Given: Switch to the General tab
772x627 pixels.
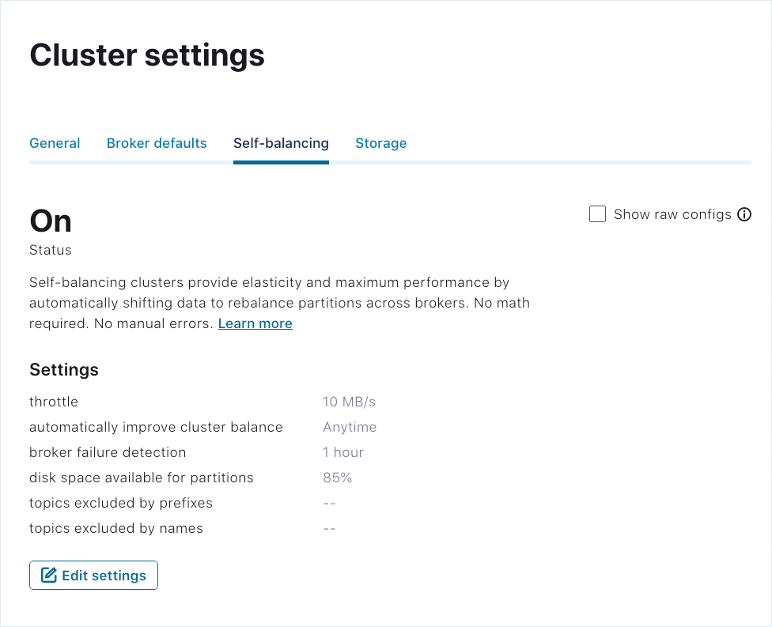Looking at the screenshot, I should [x=55, y=143].
